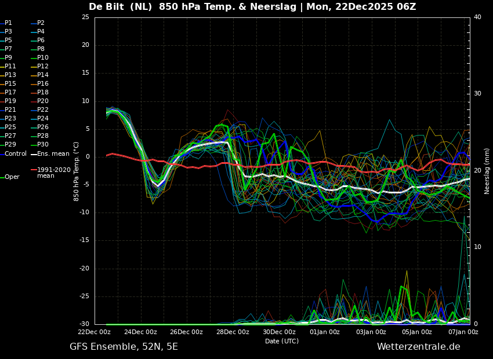This screenshot has width=493, height=359.
Task: Click the 40 precipitation axis value
Action: pyautogui.click(x=477, y=17)
